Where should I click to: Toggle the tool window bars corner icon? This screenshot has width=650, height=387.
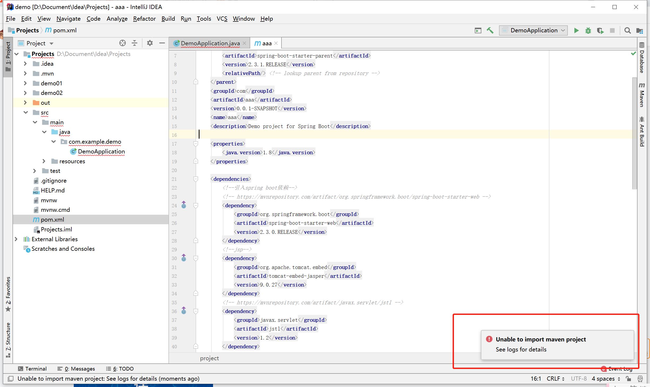point(11,379)
